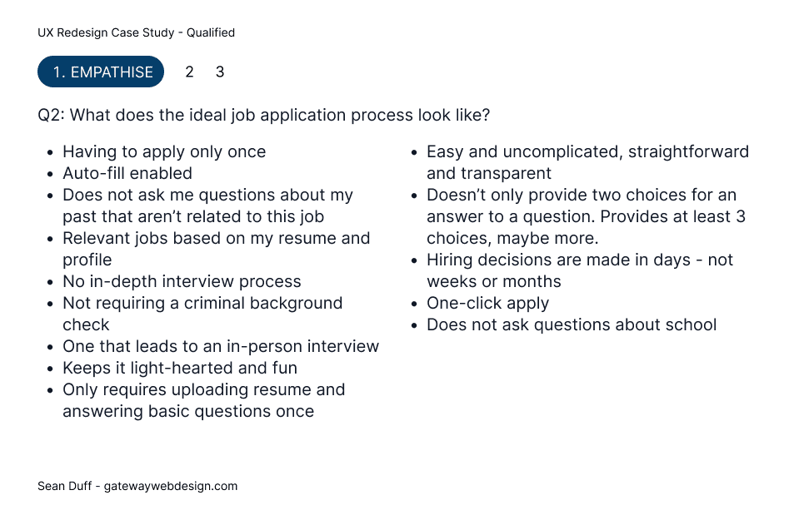Screen dimensions: 799x515
Task: Click "Hiring decisions are made in days" bullet
Action: coord(580,270)
